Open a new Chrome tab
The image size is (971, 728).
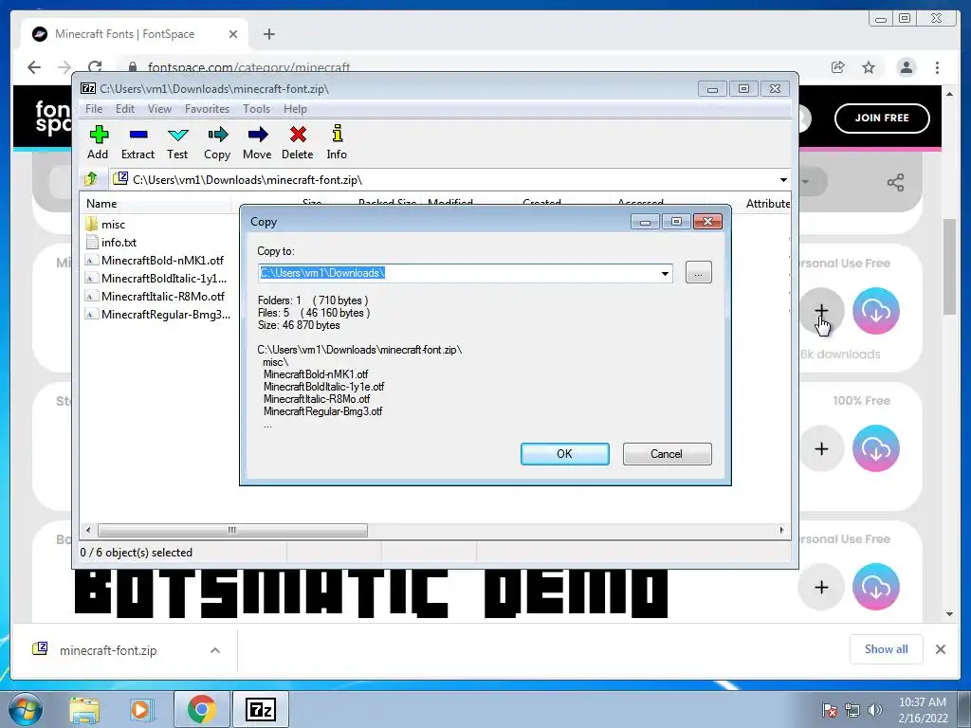click(x=268, y=34)
